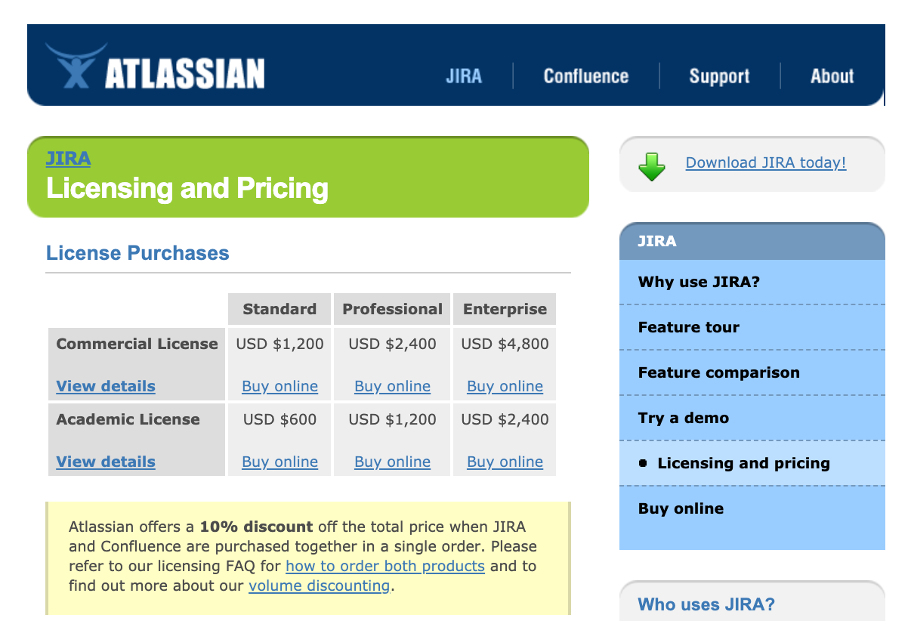Select Try a demo in sidebar
The image size is (911, 621).
pyautogui.click(x=752, y=418)
